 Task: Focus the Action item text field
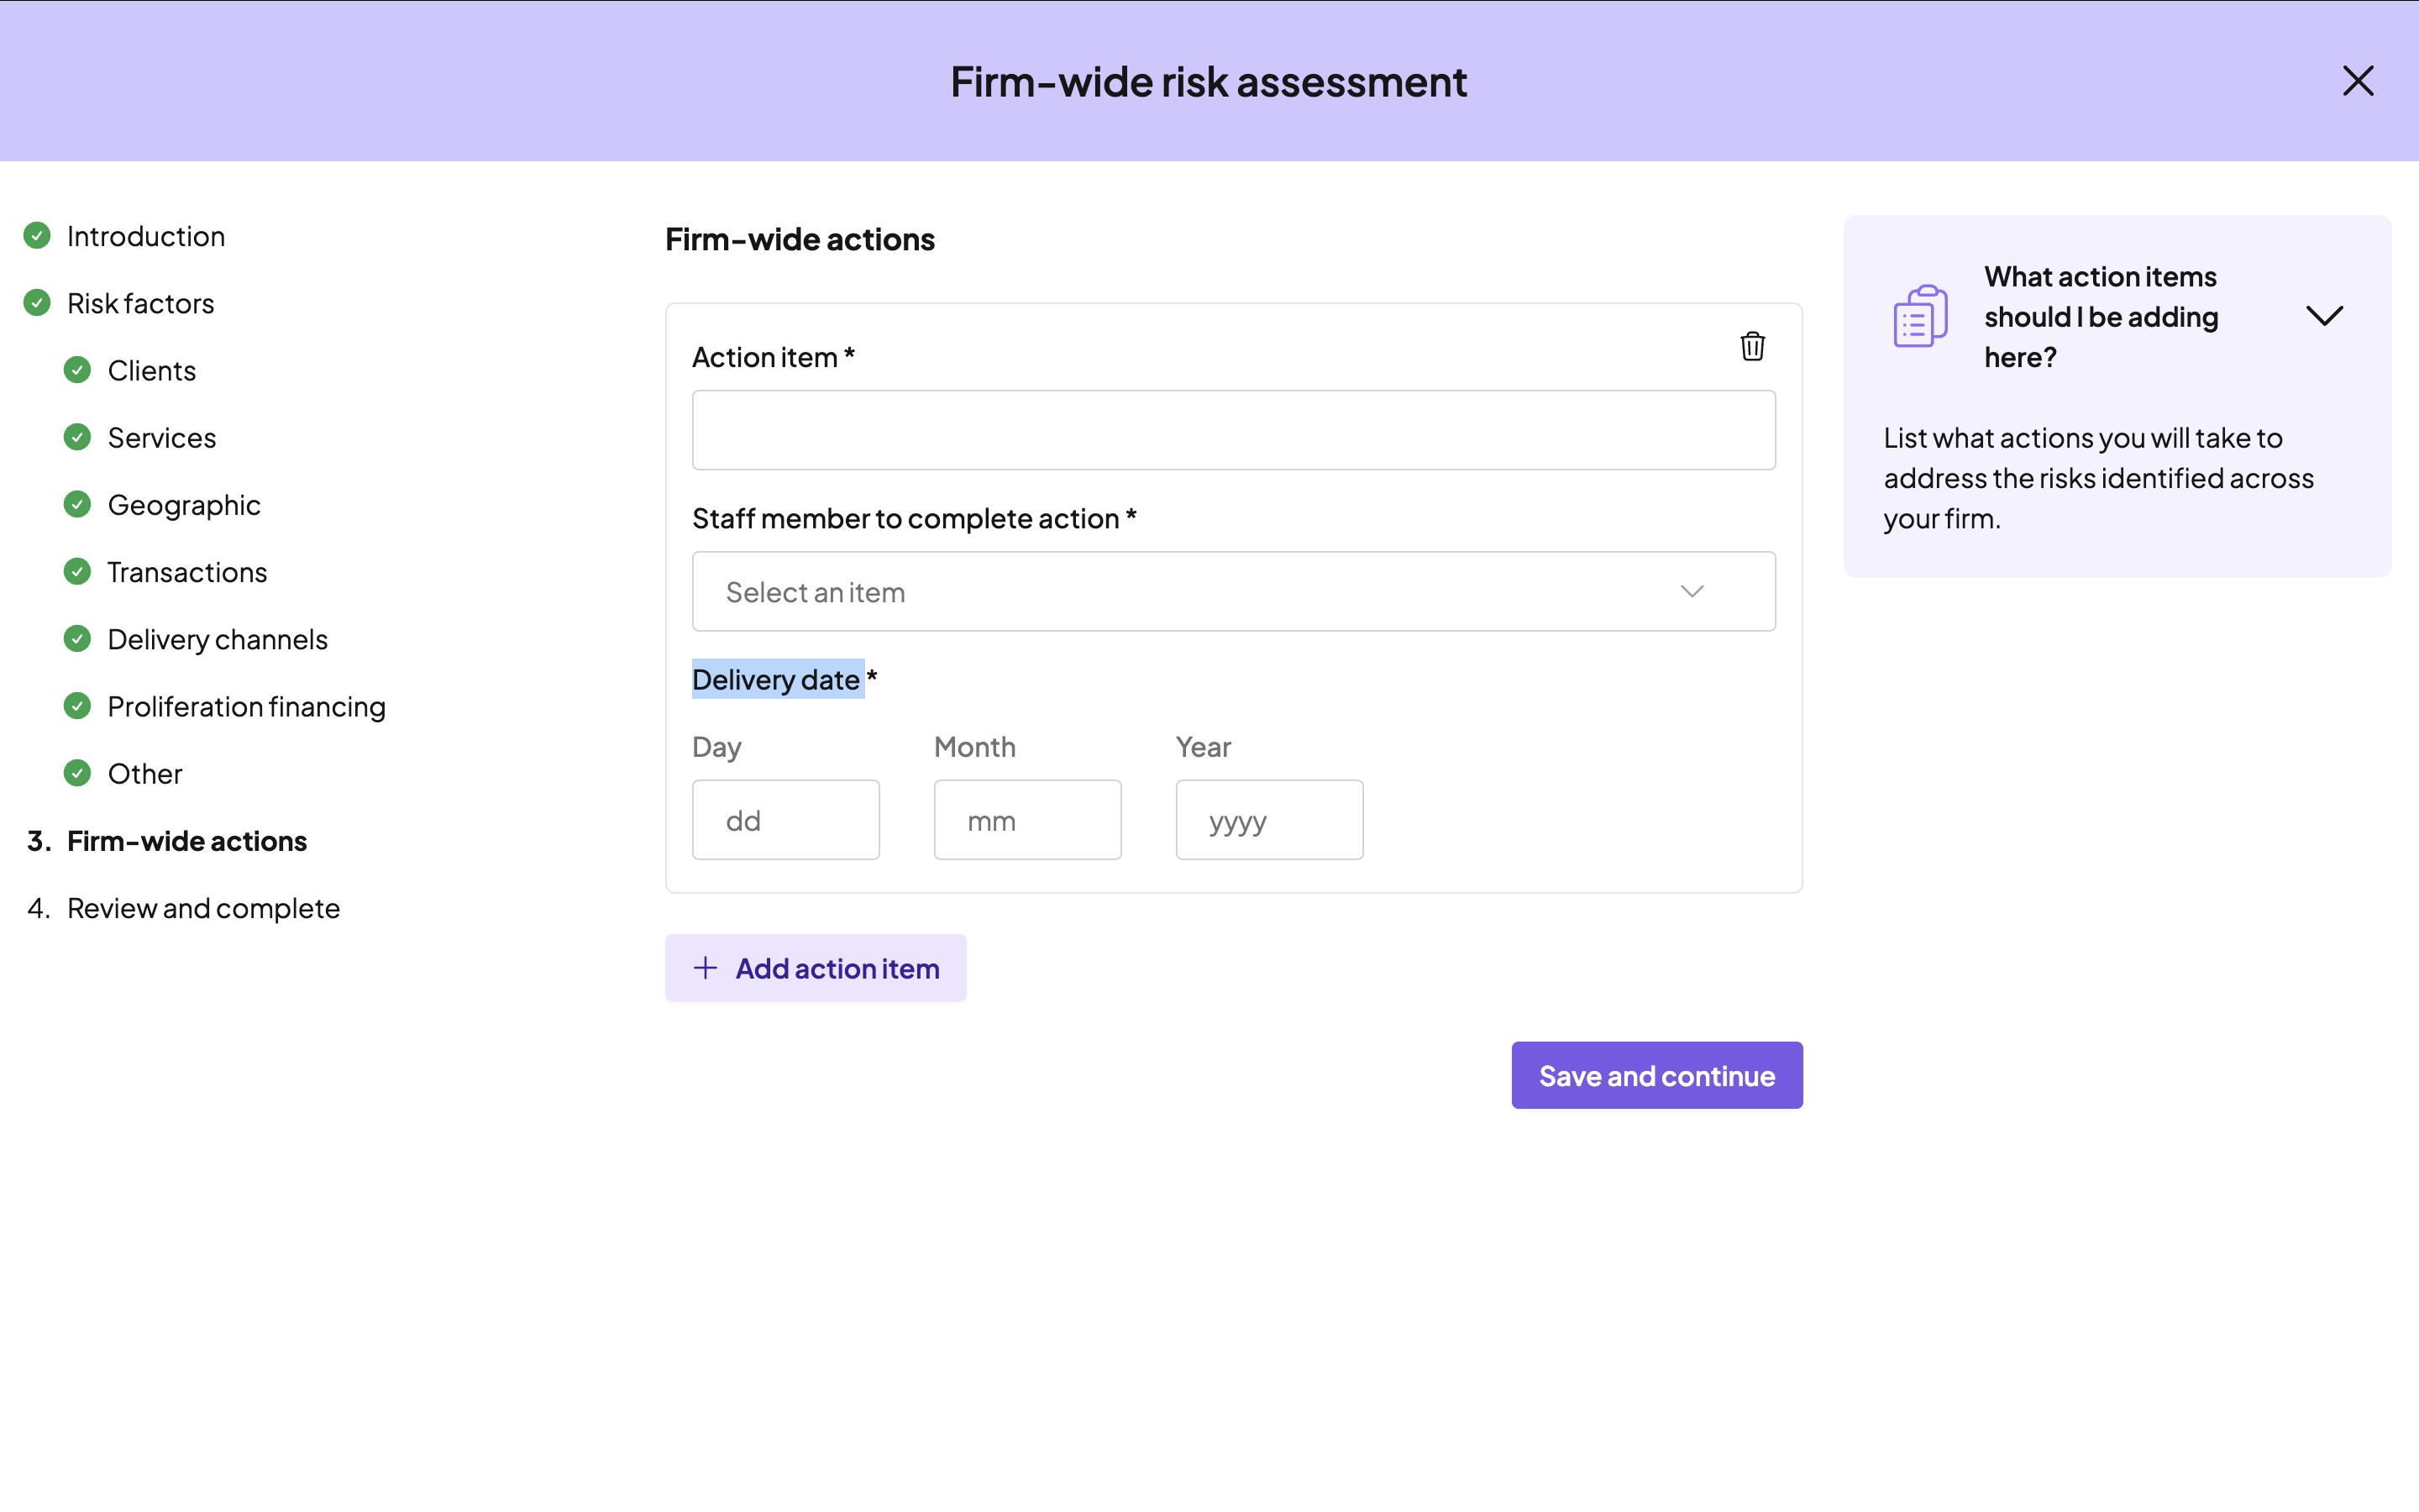1232,430
